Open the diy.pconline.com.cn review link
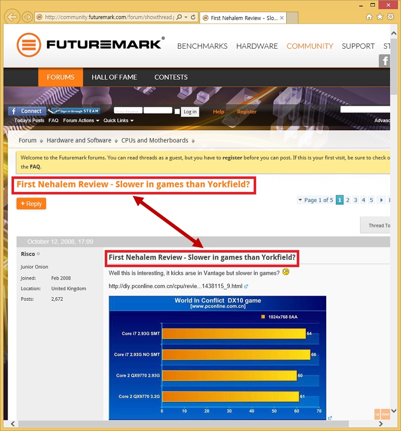401x431 pixels. point(175,286)
